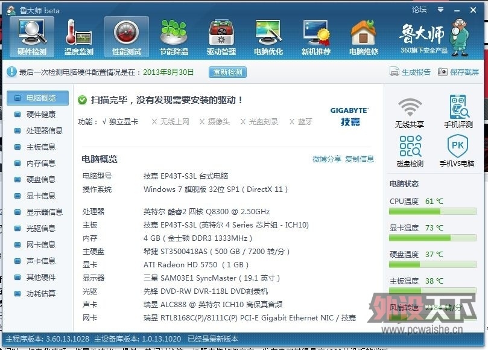Screen dimensions: 488x350
Task: Click the 先锋 DVD-RW DVR-118L value
Action: click(206, 291)
